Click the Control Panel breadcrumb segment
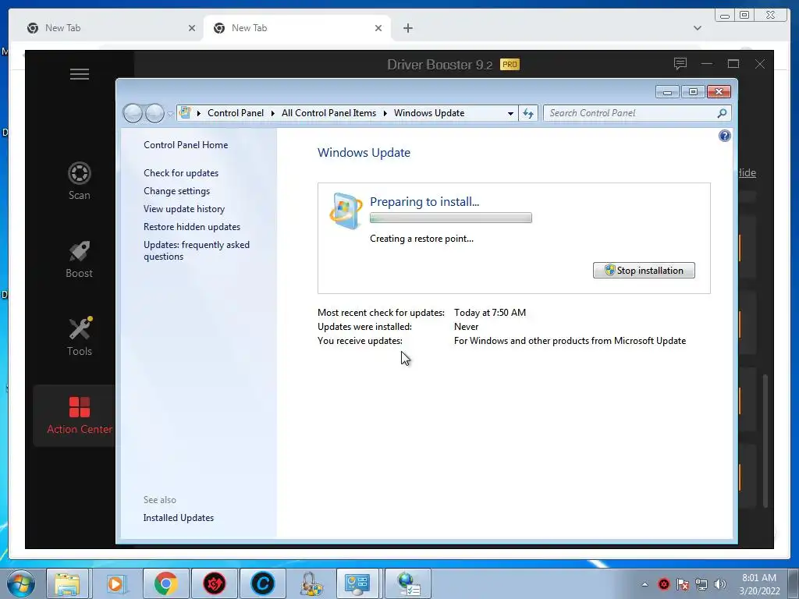799x599 pixels. [x=236, y=113]
